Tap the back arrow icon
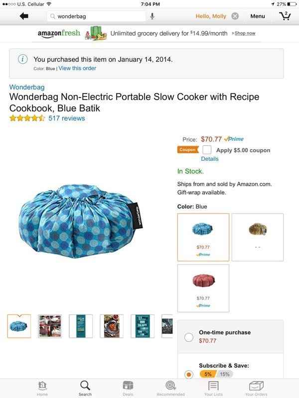Viewport: 299px width, 398px height. click(x=24, y=16)
